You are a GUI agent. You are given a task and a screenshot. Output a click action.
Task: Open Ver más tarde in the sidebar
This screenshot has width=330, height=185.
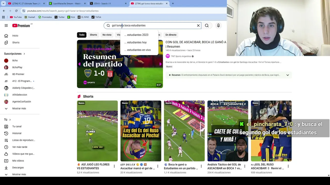20,147
